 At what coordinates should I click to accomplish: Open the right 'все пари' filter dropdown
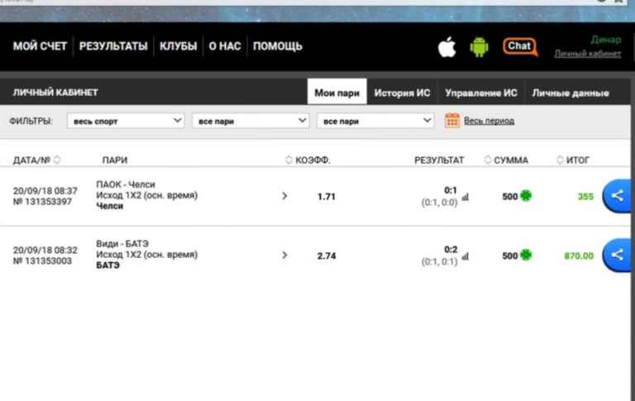tap(375, 121)
